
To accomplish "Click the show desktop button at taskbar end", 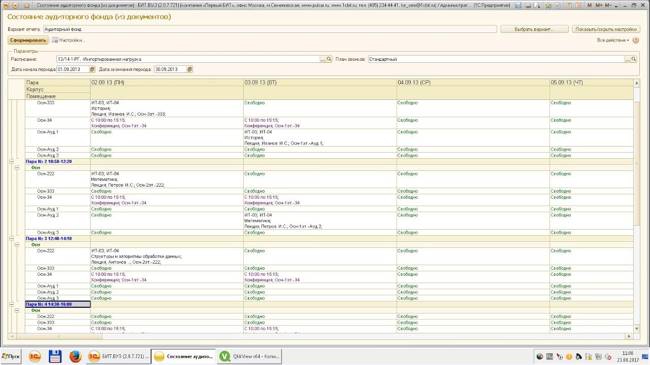I will point(646,356).
